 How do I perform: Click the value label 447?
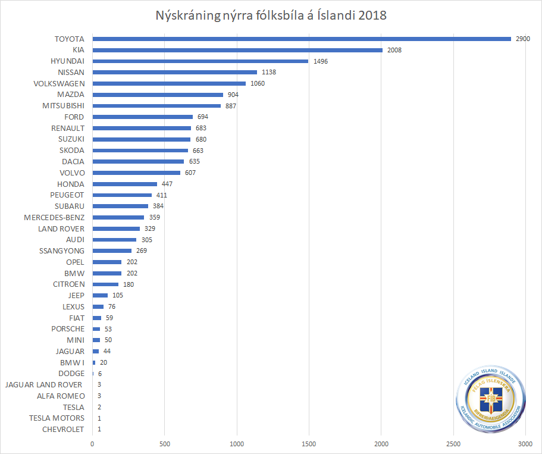[167, 184]
